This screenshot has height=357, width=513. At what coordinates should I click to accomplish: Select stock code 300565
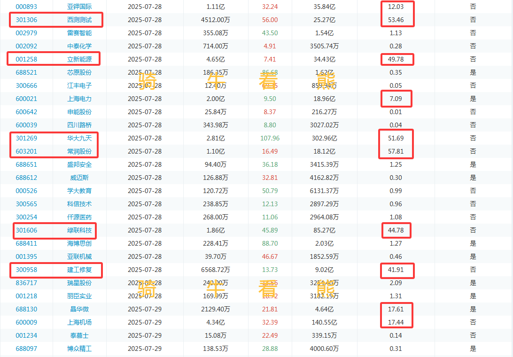[26, 204]
